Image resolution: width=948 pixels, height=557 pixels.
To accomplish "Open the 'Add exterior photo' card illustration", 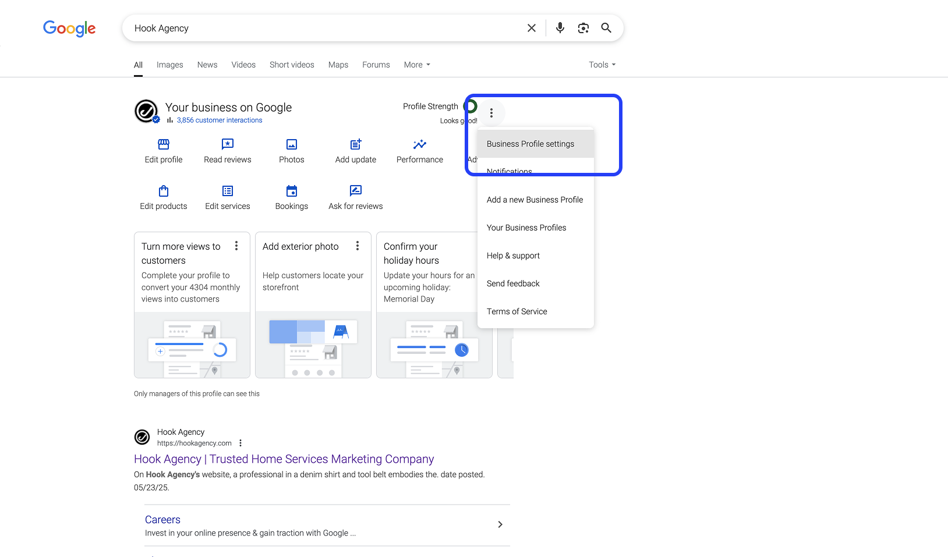I will point(313,345).
